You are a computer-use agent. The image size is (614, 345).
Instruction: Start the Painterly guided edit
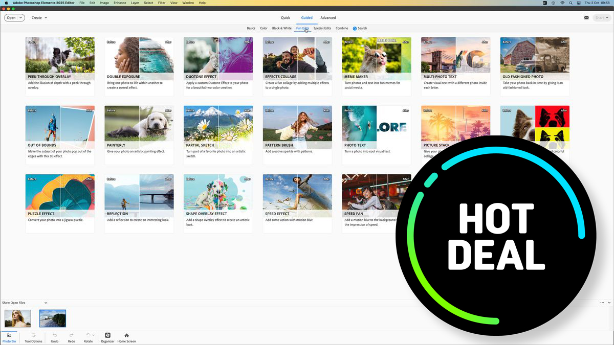(x=139, y=135)
